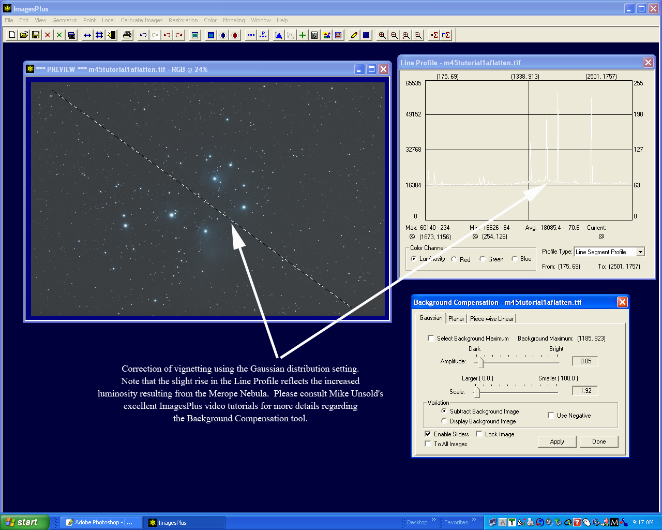This screenshot has width=662, height=530.
Task: Select the Red color channel radio button
Action: tap(454, 259)
